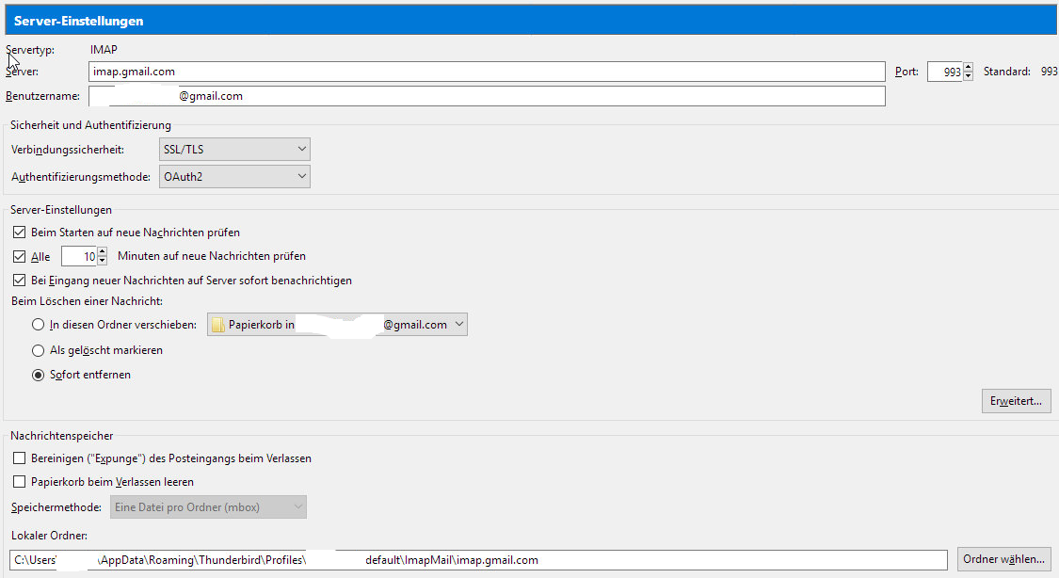Select Als gelöscht markieren radio option

coord(39,350)
